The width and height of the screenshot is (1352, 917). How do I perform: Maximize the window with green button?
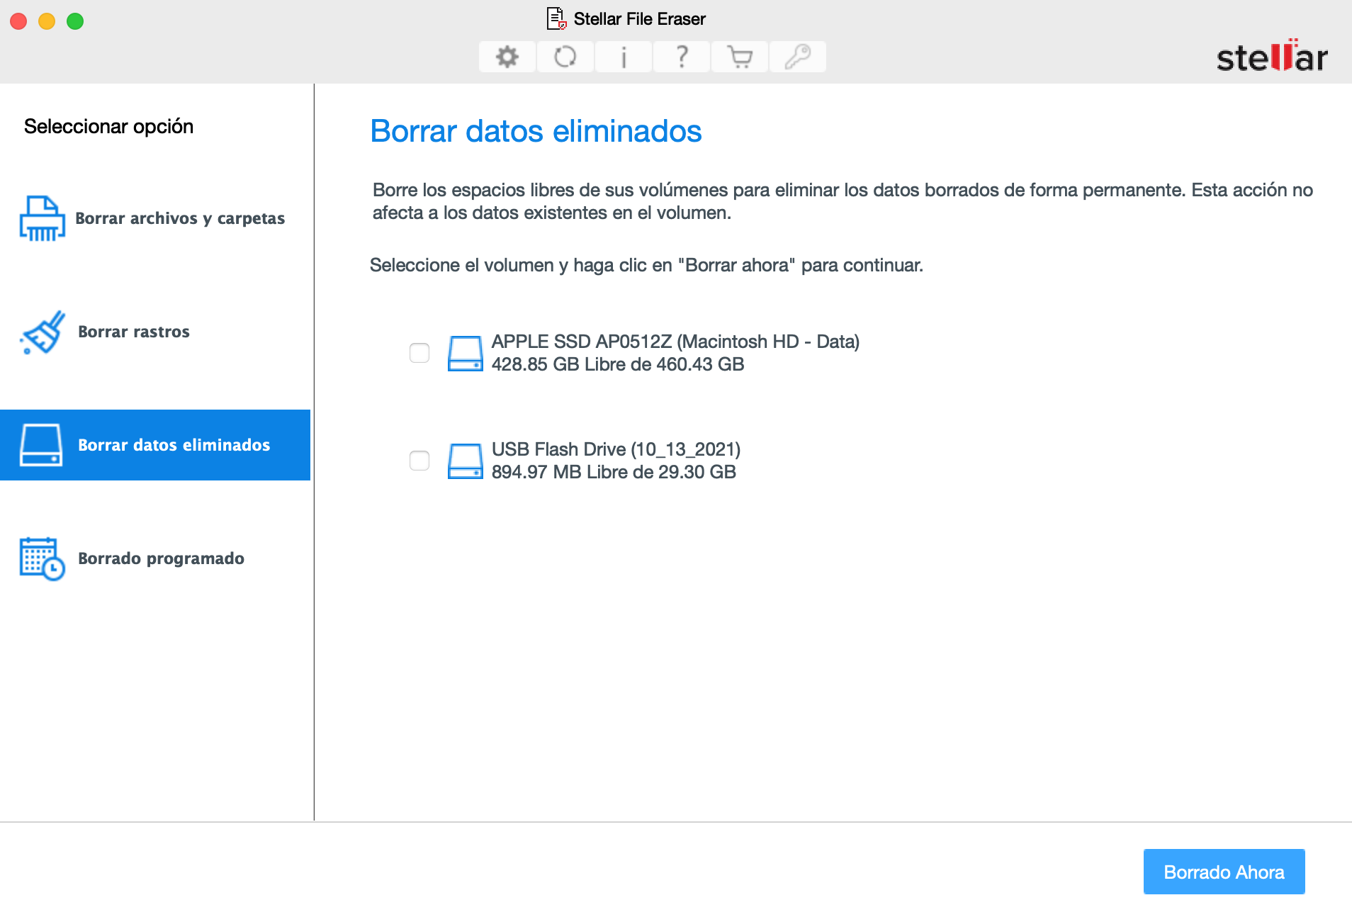pyautogui.click(x=75, y=21)
